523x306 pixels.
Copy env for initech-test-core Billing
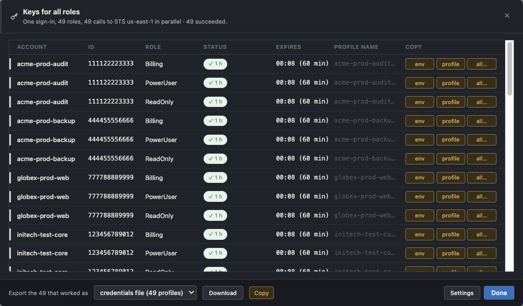[419, 235]
